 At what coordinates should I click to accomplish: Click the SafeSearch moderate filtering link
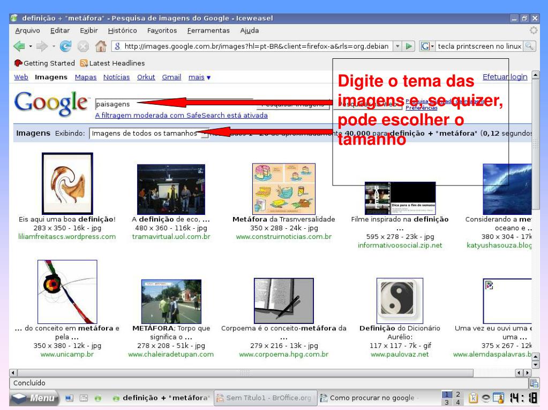(182, 115)
